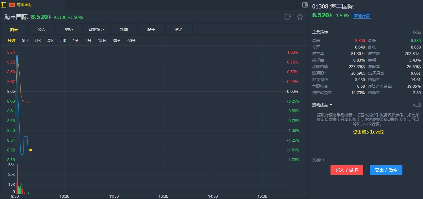The image size is (423, 199).
Task: Show the 资金 tab
Action: tap(179, 30)
